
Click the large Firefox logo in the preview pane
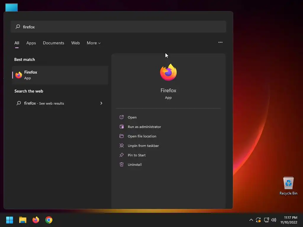(168, 72)
